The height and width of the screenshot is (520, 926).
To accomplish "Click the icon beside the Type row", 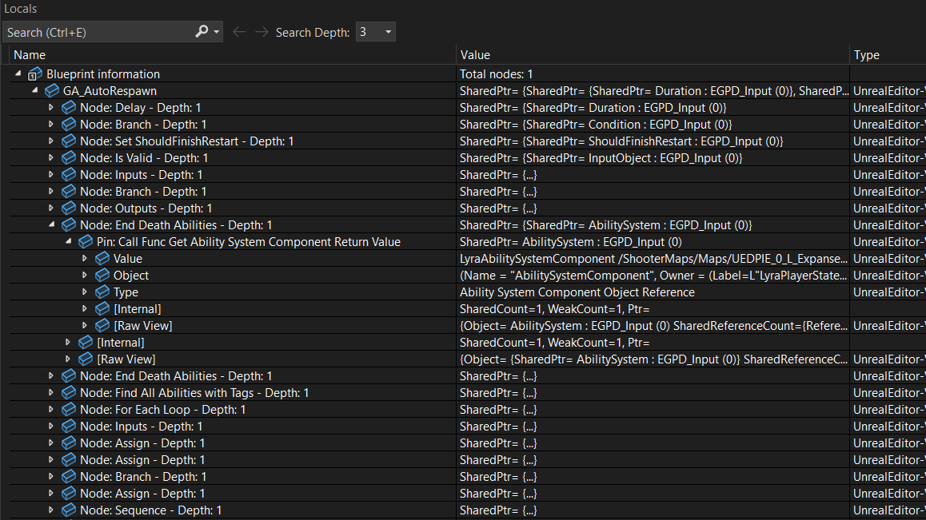I will tap(102, 292).
